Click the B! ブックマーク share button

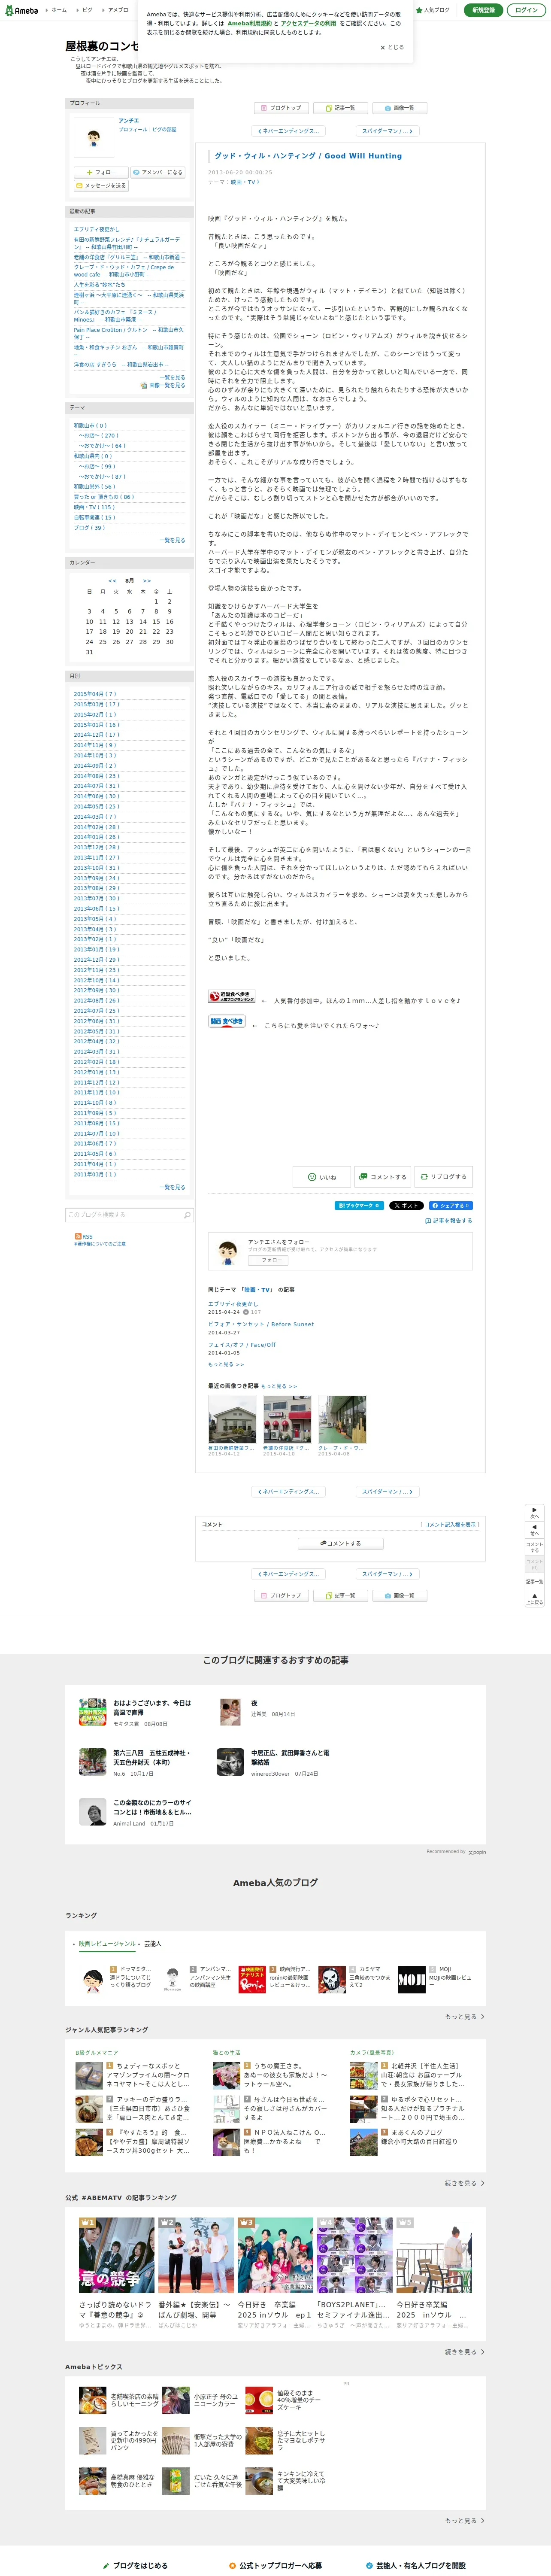point(359,1206)
